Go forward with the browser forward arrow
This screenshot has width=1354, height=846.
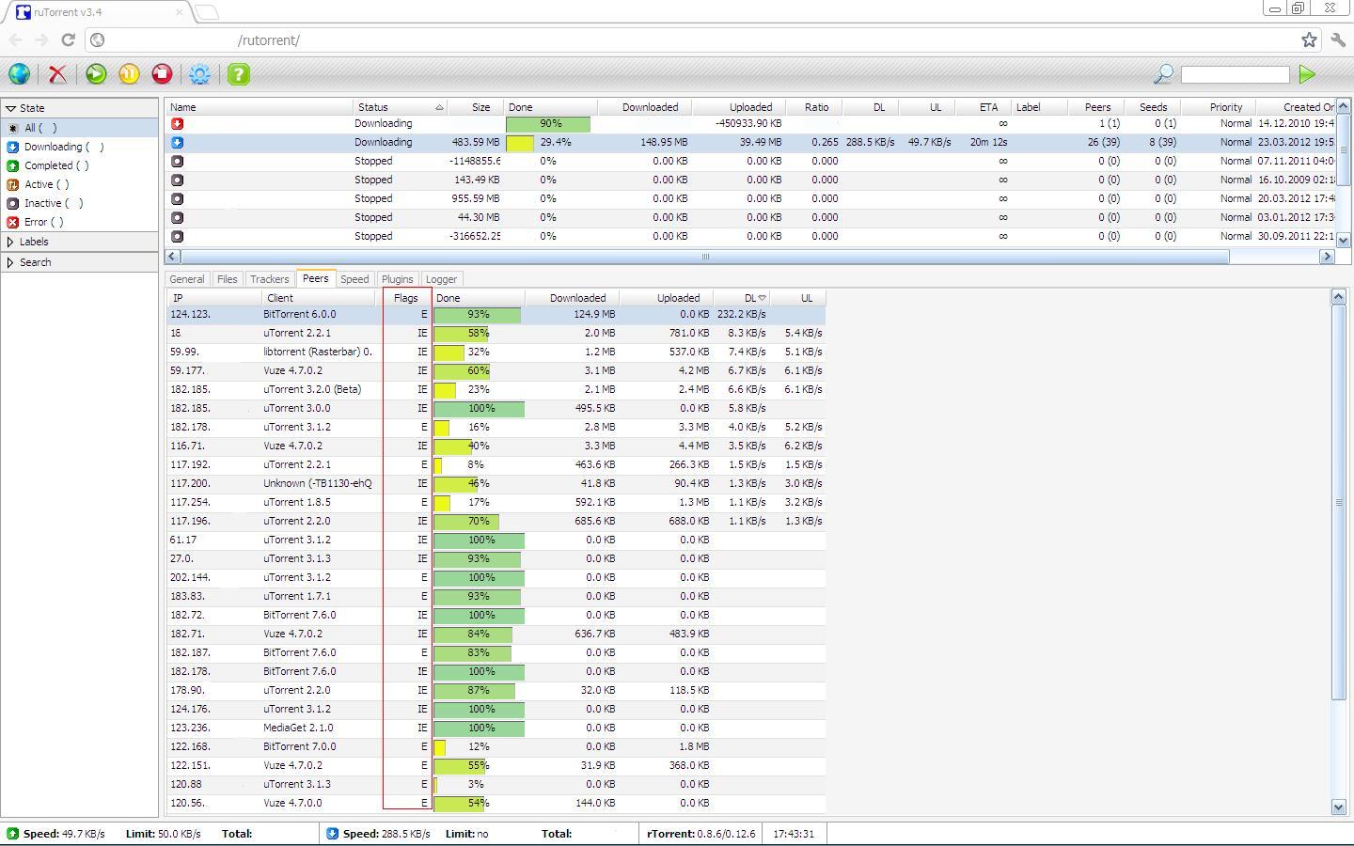[x=41, y=39]
